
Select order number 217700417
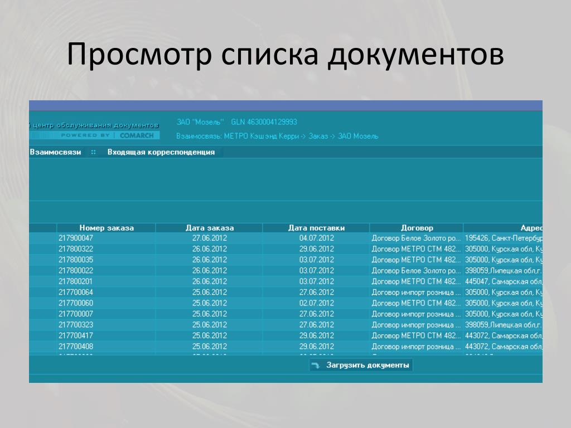point(76,335)
